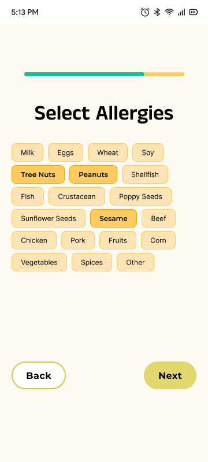Go to the Next step
The image size is (208, 462).
point(170,375)
